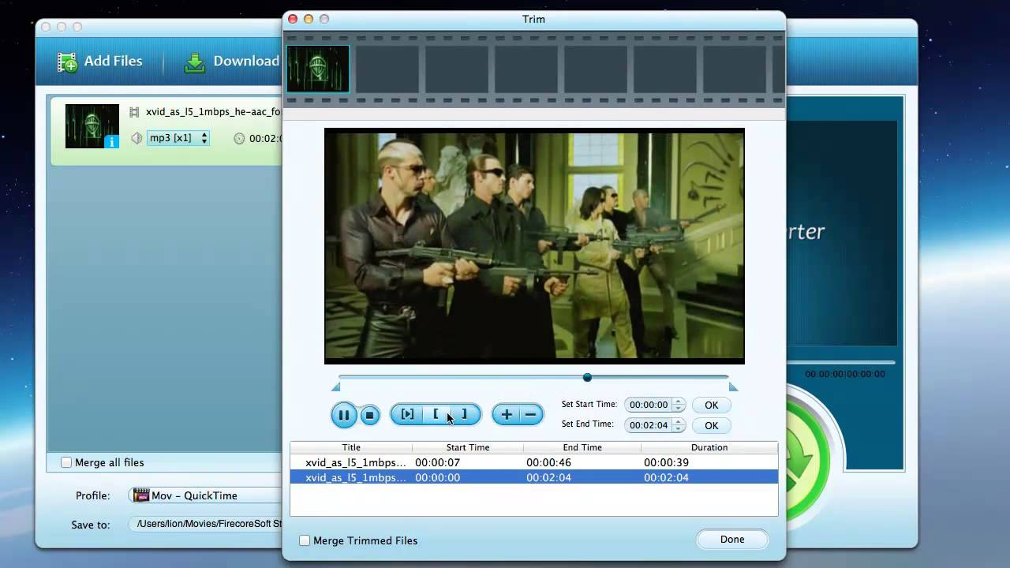Click the Set End Time stepper arrows
Viewport: 1010px width, 568px height.
tap(679, 425)
